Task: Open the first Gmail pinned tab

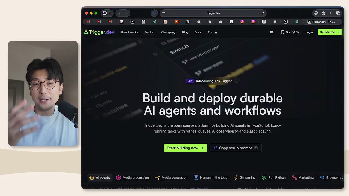Action: 88,22
